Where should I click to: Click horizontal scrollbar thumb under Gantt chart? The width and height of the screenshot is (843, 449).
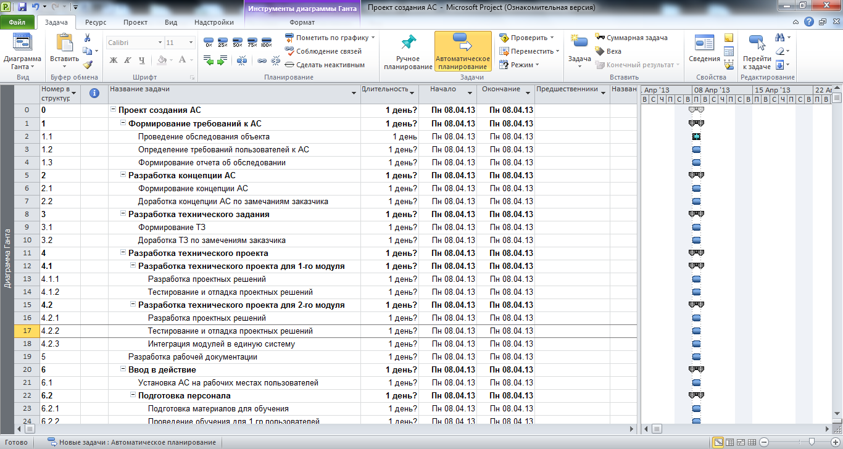(x=657, y=429)
